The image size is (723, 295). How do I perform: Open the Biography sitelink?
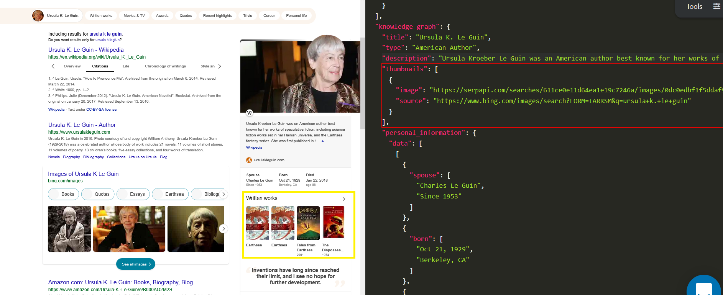click(x=71, y=157)
